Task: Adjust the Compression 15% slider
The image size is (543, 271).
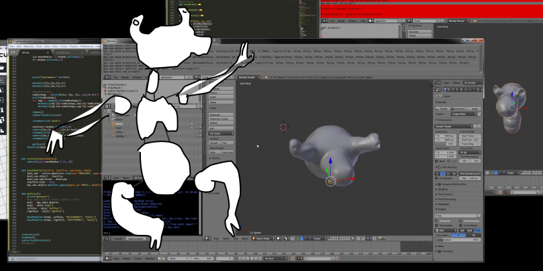Action: click(x=458, y=239)
